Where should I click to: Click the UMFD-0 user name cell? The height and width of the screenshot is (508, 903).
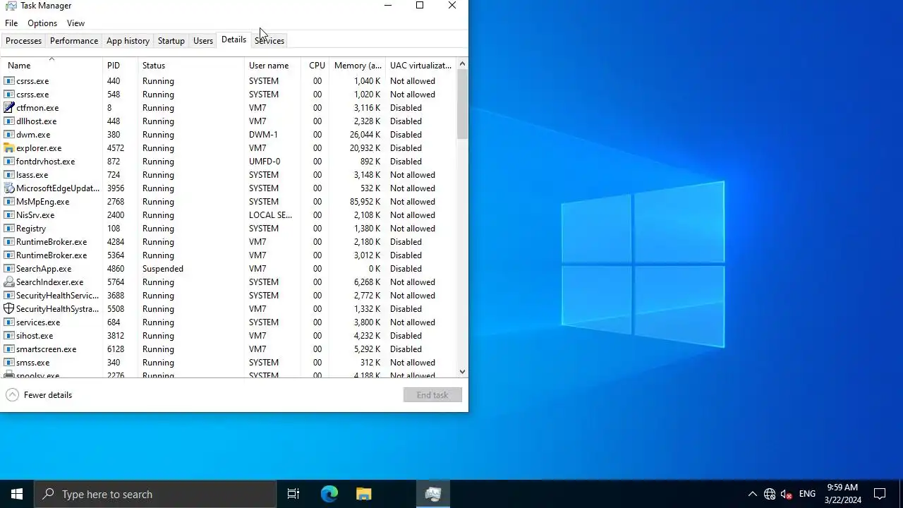tap(265, 162)
